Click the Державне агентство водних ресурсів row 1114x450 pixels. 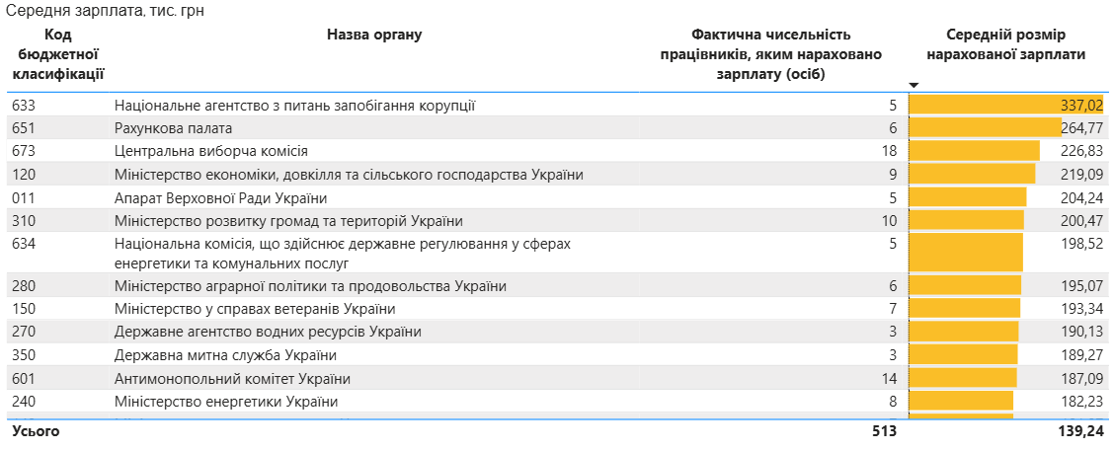pos(268,332)
